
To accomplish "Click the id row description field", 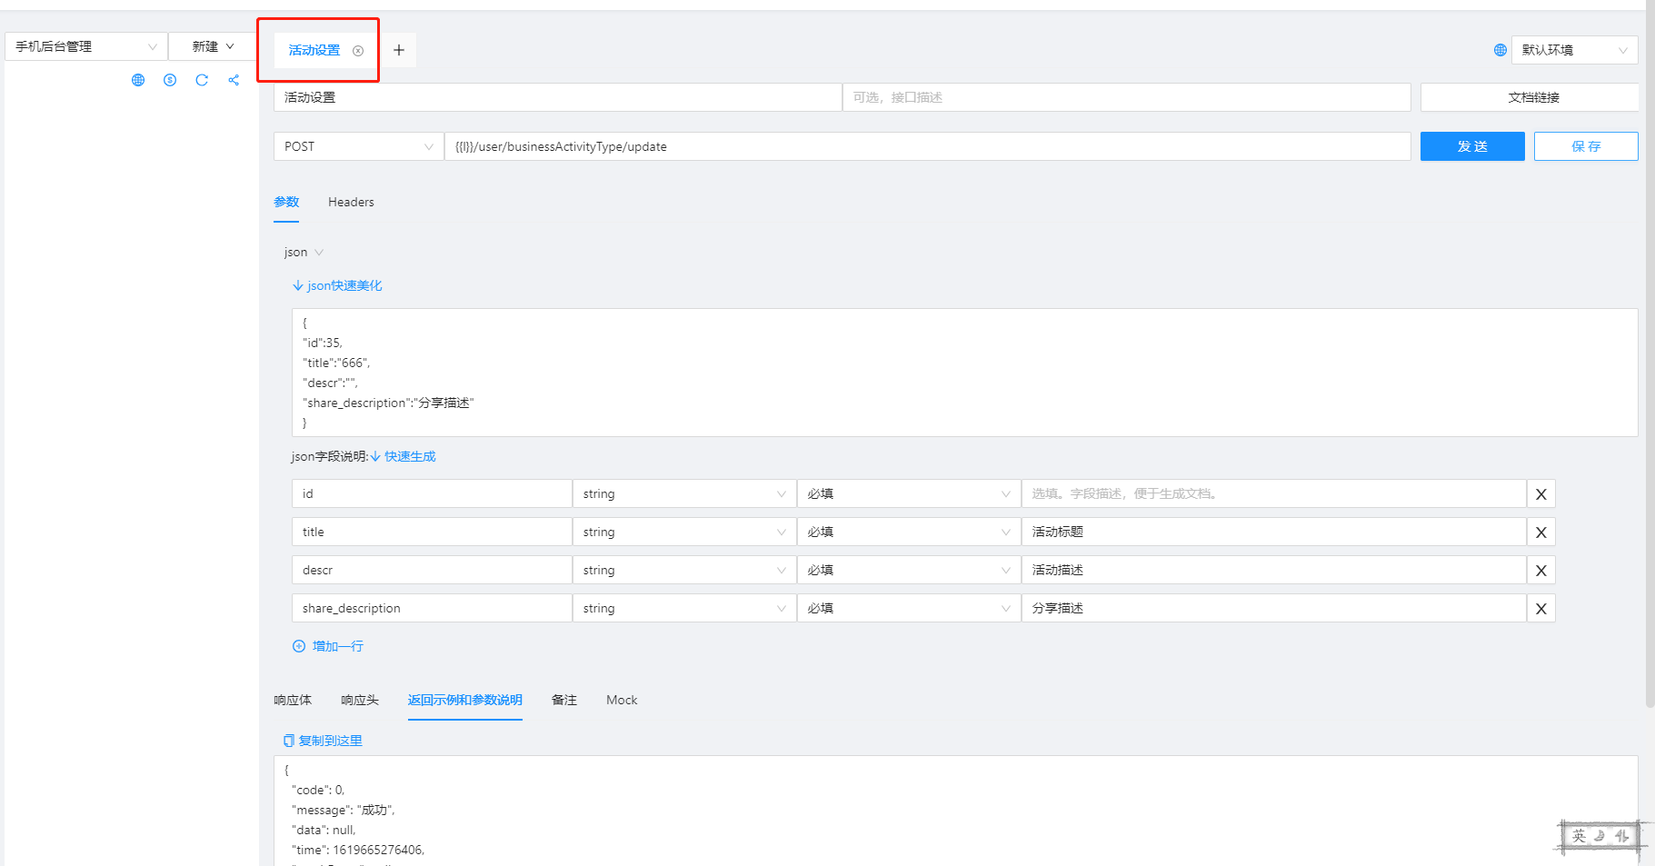I will coord(1273,494).
